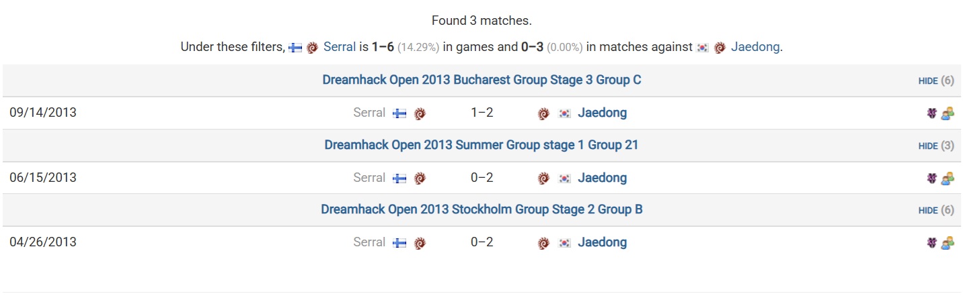Click Jaedong's Zerg icon in the 06/15/2013 row
963x298 pixels.
point(543,179)
